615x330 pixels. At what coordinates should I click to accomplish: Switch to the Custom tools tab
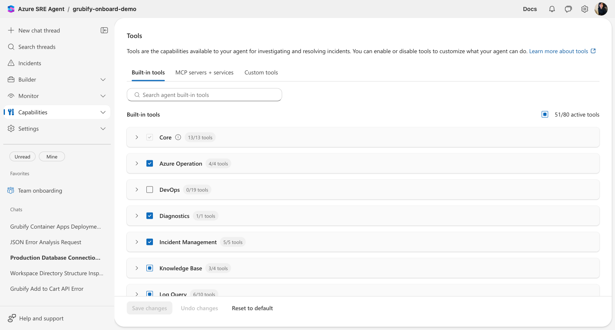pos(261,72)
